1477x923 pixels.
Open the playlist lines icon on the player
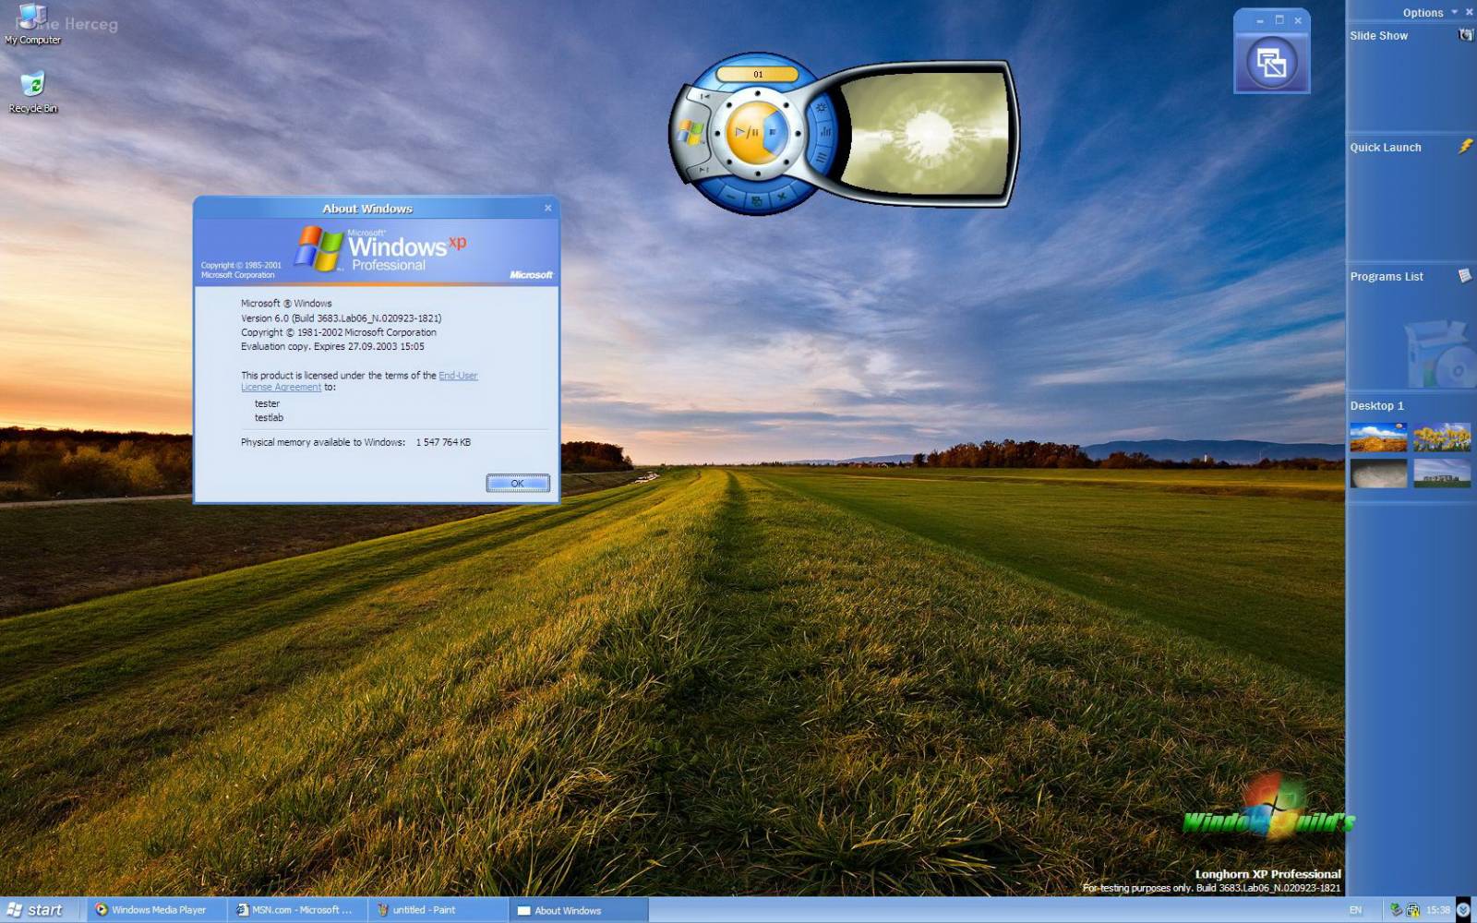(x=821, y=158)
